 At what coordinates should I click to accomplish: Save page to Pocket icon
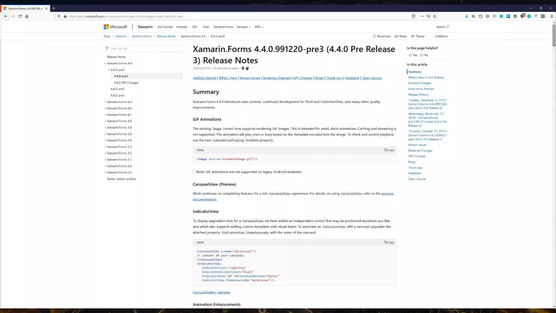[428, 16]
